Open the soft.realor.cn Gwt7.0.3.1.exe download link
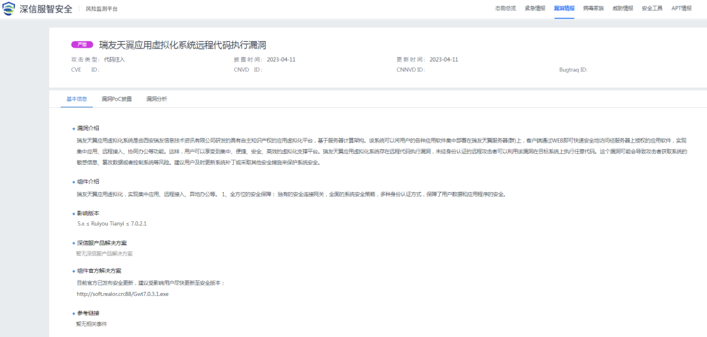 coord(123,294)
